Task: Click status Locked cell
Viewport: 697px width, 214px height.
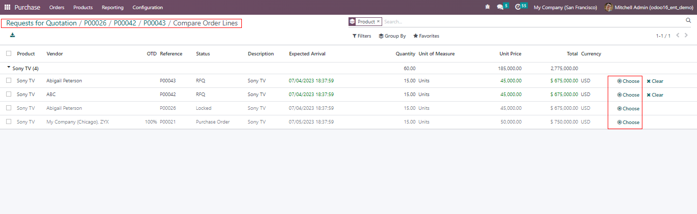Action: 204,108
